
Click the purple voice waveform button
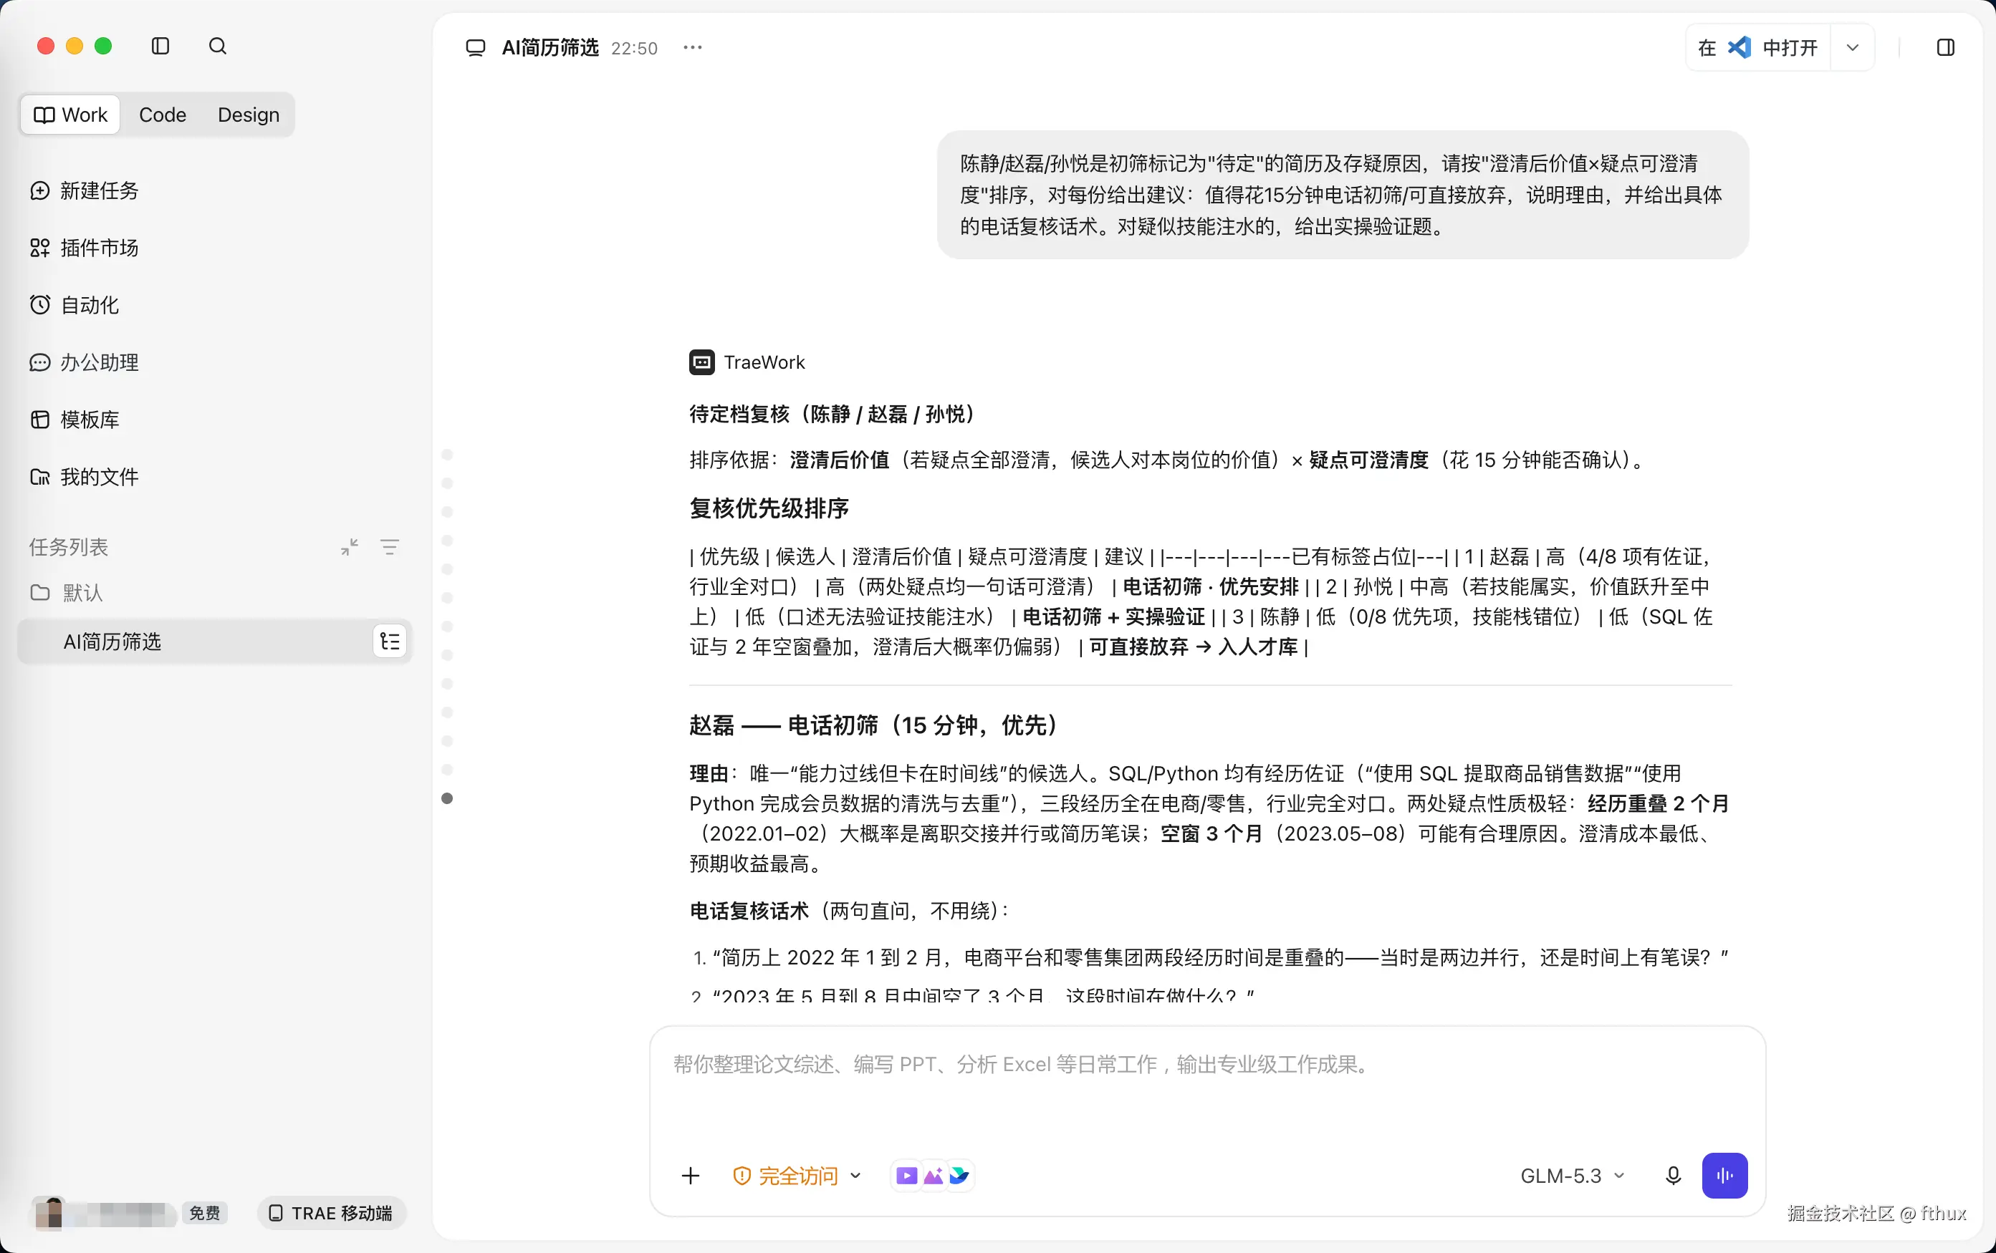pos(1725,1175)
